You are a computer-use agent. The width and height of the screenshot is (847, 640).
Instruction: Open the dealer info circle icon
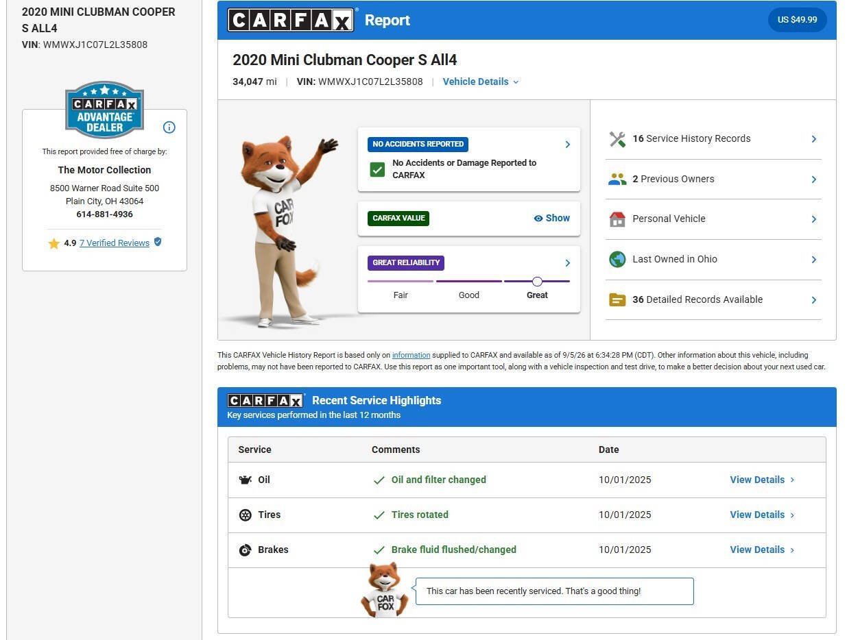169,127
